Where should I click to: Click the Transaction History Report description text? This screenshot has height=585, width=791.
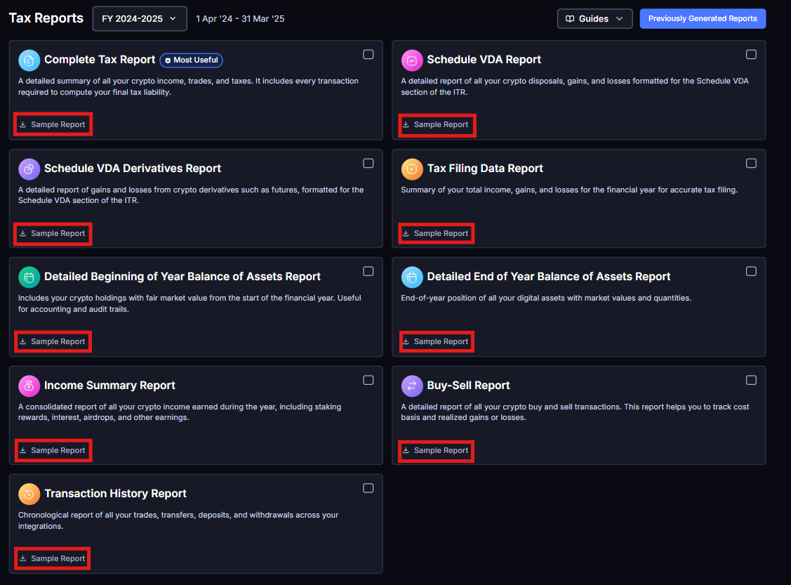178,520
